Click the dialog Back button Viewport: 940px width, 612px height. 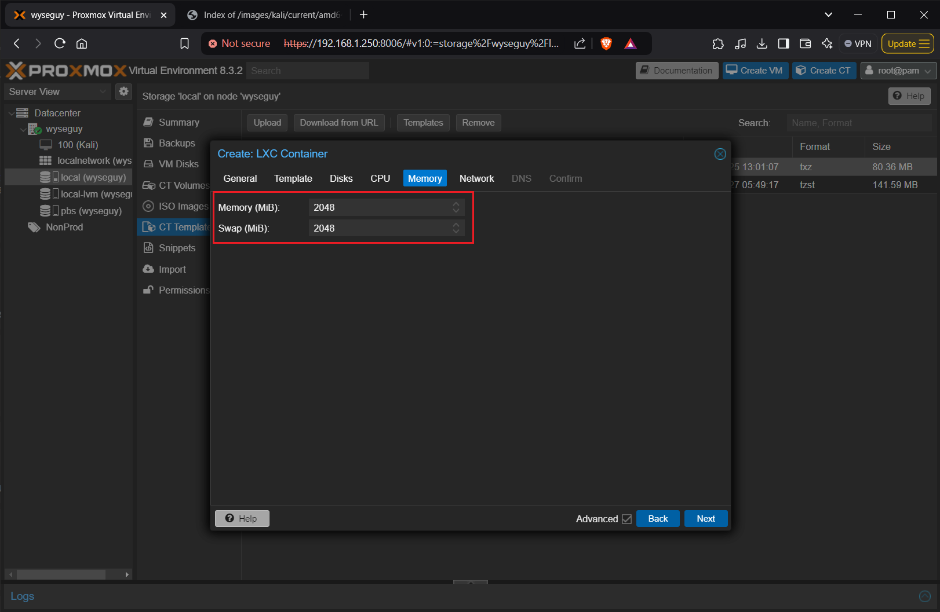(658, 519)
